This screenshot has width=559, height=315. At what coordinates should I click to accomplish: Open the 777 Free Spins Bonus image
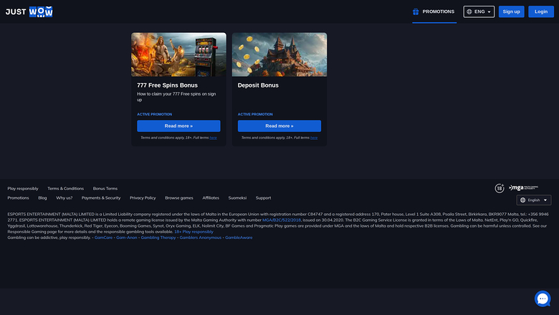pos(178,55)
